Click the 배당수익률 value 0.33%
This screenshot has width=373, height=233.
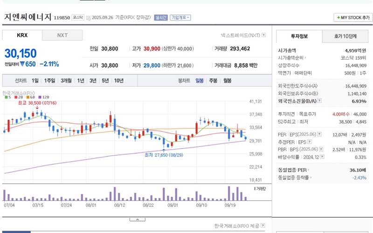pos(360,157)
